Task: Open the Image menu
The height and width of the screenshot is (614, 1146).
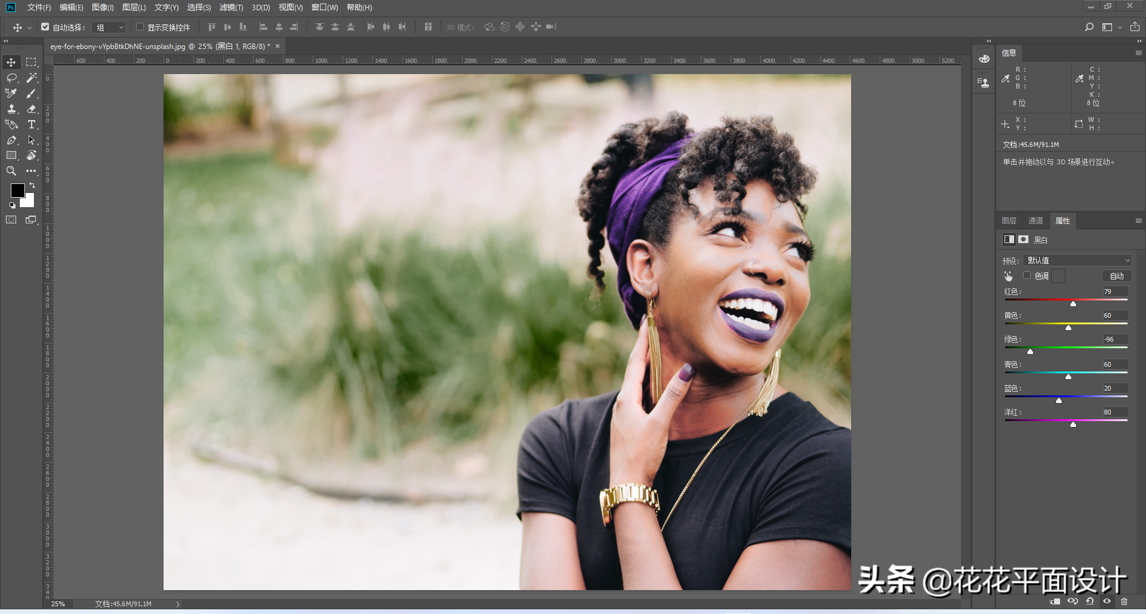Action: 103,7
